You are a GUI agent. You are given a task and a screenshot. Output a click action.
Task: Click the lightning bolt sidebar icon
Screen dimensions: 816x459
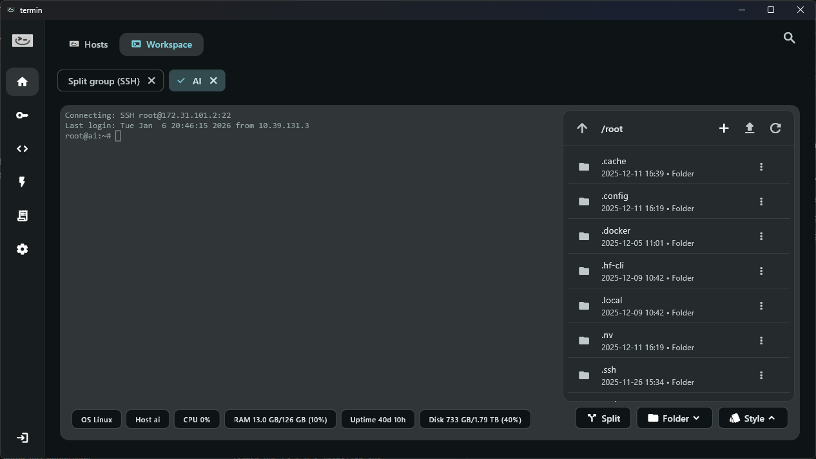pos(22,182)
